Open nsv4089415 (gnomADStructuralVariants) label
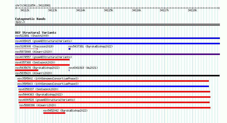The width and height of the screenshot is (227, 123). (x=44, y=41)
